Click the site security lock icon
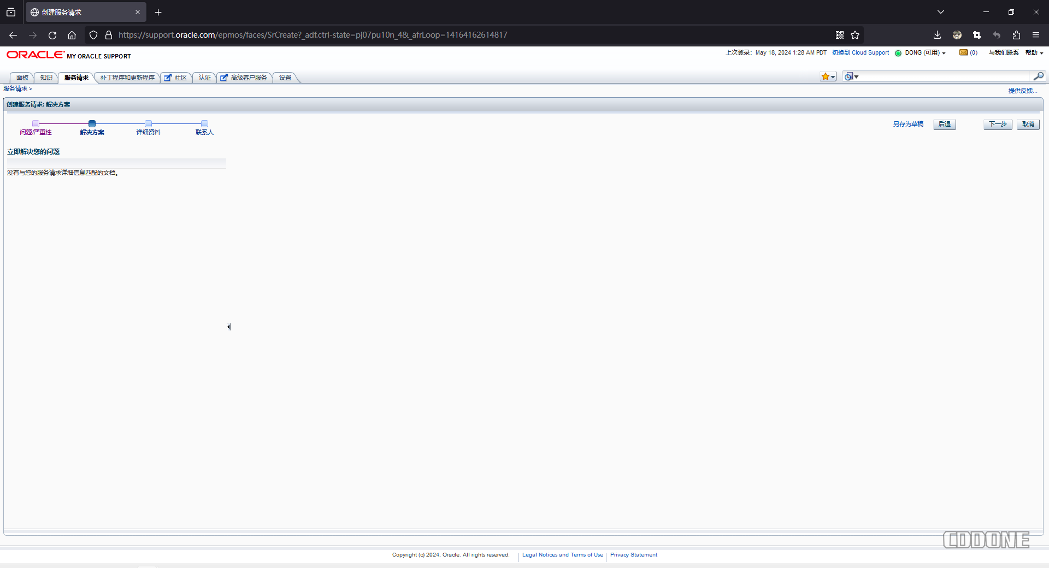The width and height of the screenshot is (1049, 568). click(x=109, y=35)
